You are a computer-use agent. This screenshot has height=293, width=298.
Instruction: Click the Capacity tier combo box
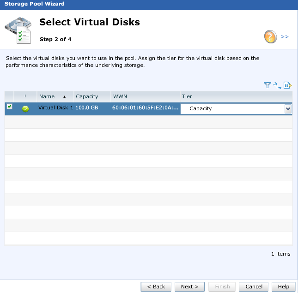pyautogui.click(x=232, y=109)
